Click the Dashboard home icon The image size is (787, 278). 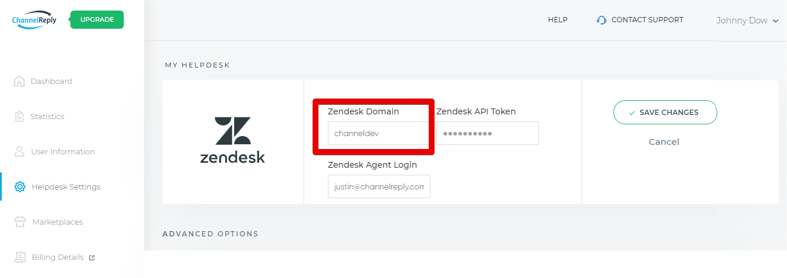tap(19, 82)
